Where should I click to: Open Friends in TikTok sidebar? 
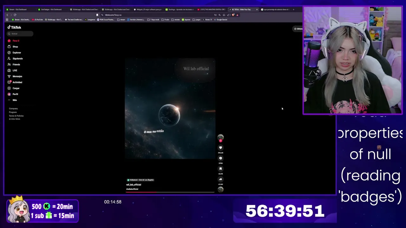[x=14, y=65]
